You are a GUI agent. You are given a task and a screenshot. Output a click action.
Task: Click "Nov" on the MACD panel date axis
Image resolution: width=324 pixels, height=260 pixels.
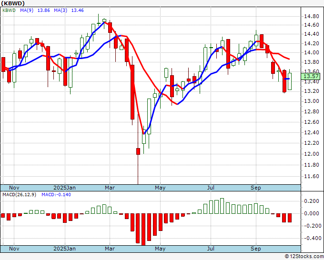tap(14, 249)
